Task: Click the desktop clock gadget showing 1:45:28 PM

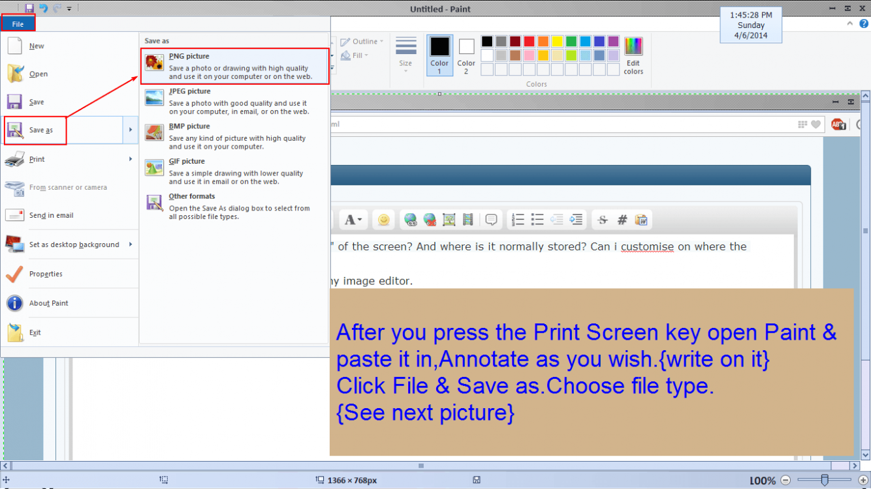Action: [751, 25]
